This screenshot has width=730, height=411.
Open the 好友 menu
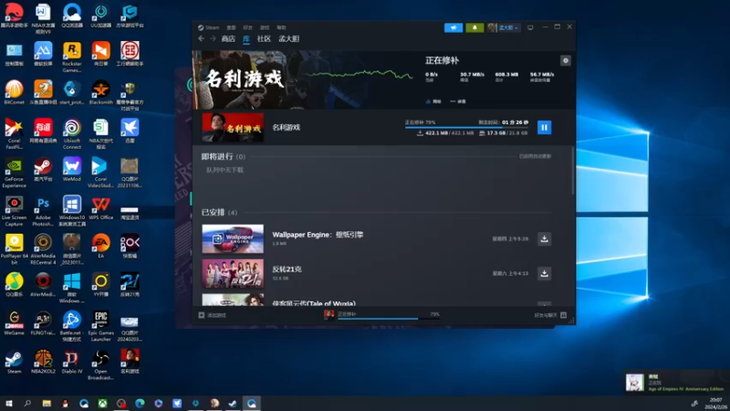coord(247,27)
